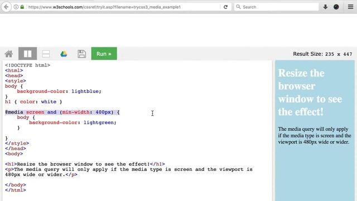Open the browser hamburger menu
The height and width of the screenshot is (201, 357).
pyautogui.click(x=351, y=7)
